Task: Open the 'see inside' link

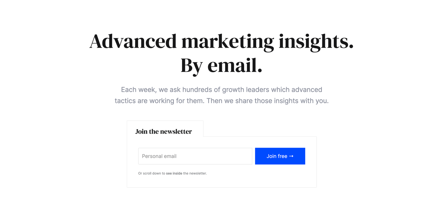Action: coord(174,173)
